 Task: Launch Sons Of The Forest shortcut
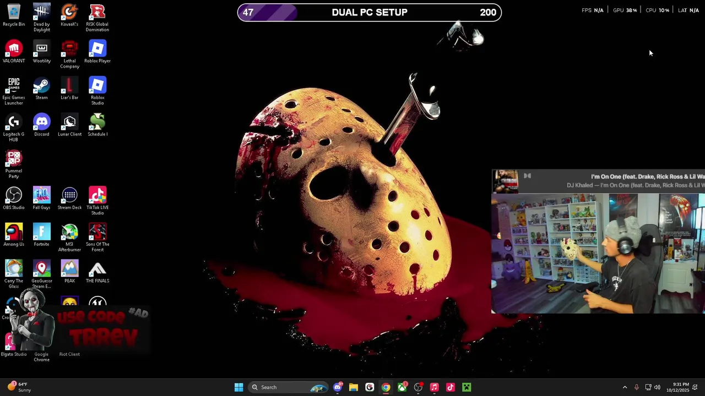pyautogui.click(x=97, y=238)
